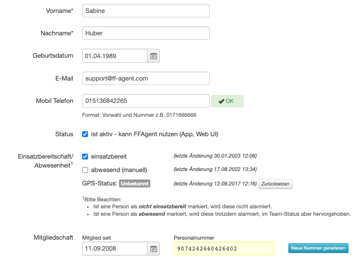Open the Mitglied seit calendar picker icon
359x260 pixels.
tap(153, 249)
